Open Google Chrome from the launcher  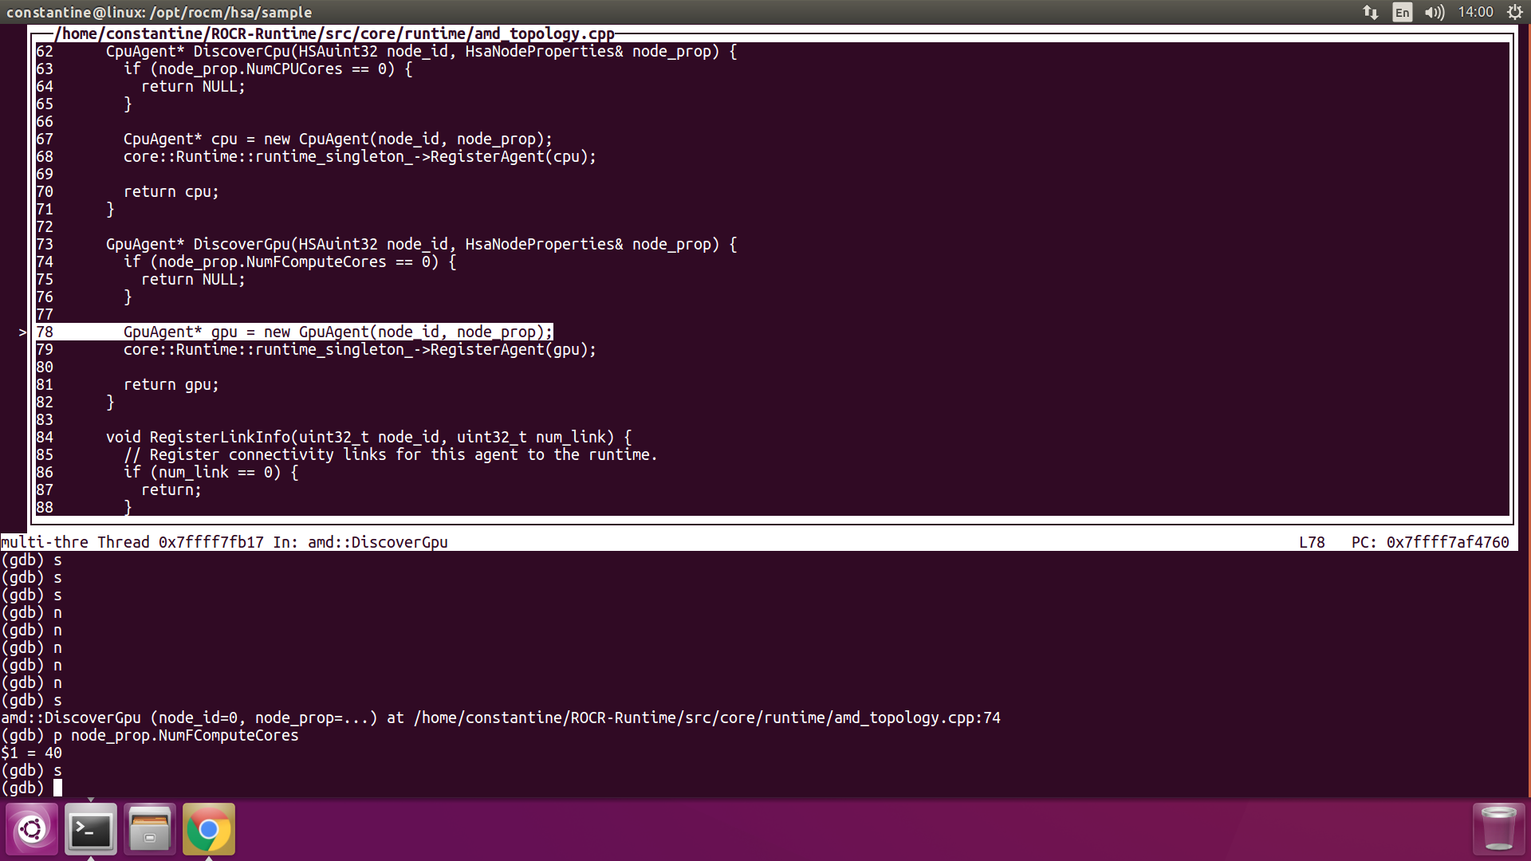(208, 828)
